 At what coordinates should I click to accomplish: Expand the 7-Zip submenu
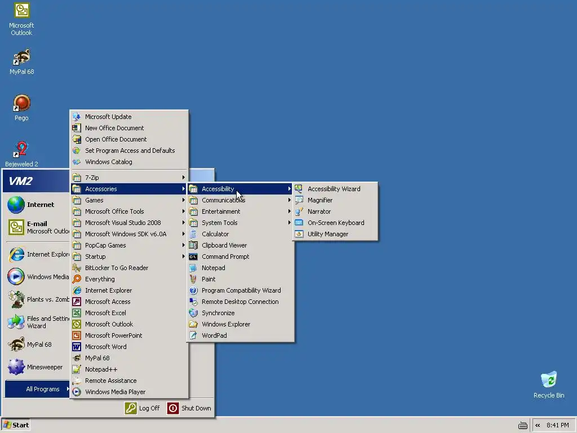(x=129, y=178)
